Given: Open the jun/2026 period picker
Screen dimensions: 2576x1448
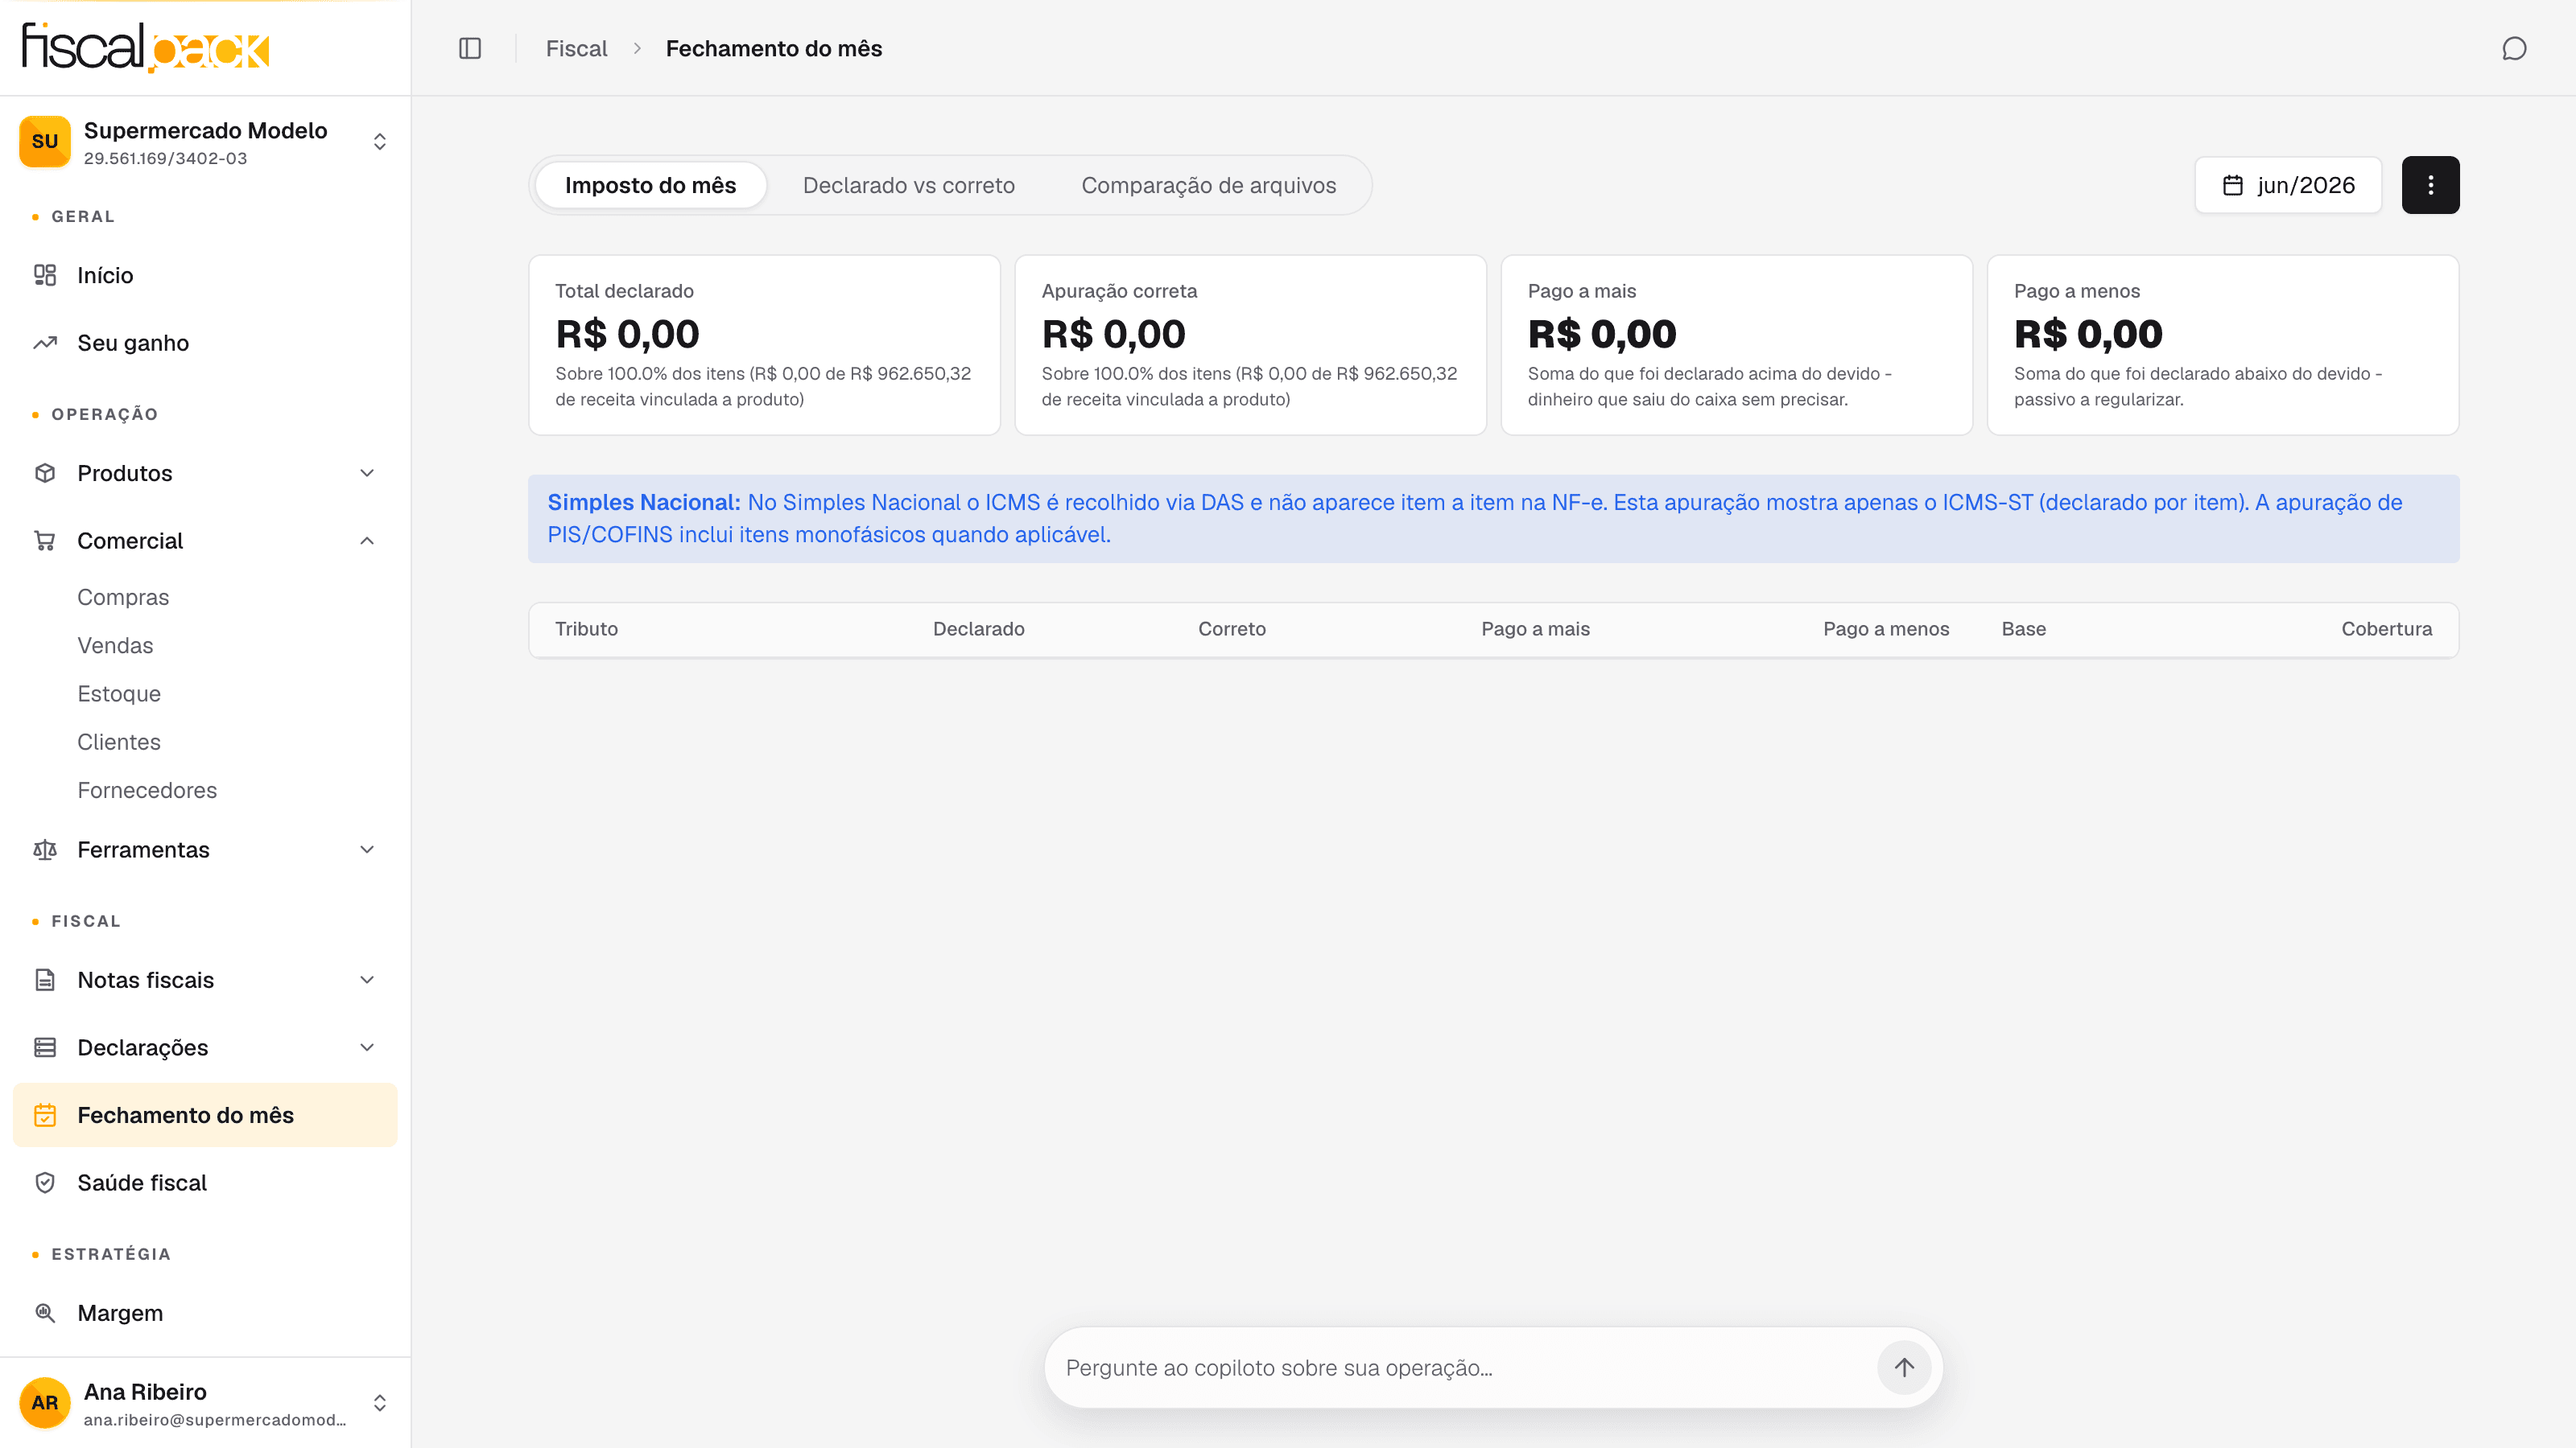Looking at the screenshot, I should (2288, 185).
